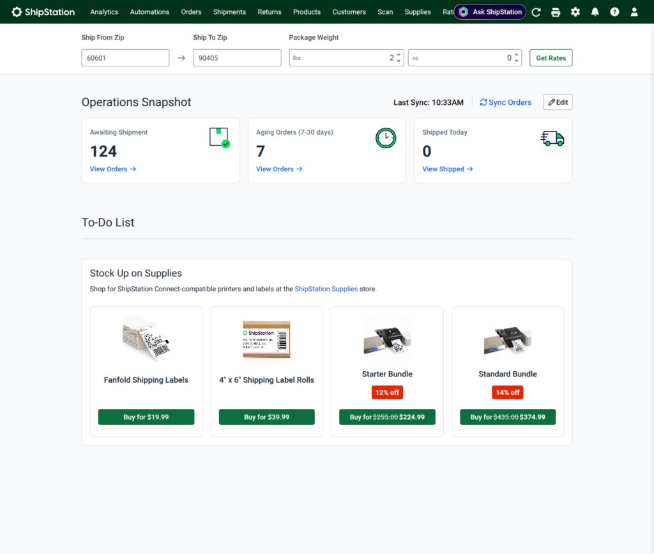Adjust the lbs weight stepper arrows
The width and height of the screenshot is (654, 554).
click(x=399, y=58)
